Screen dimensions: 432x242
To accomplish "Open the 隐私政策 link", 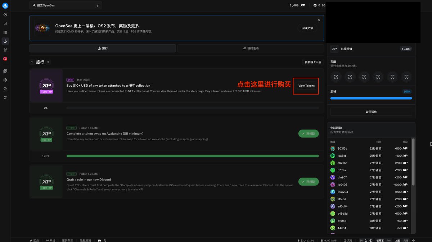I will click(x=85, y=240).
